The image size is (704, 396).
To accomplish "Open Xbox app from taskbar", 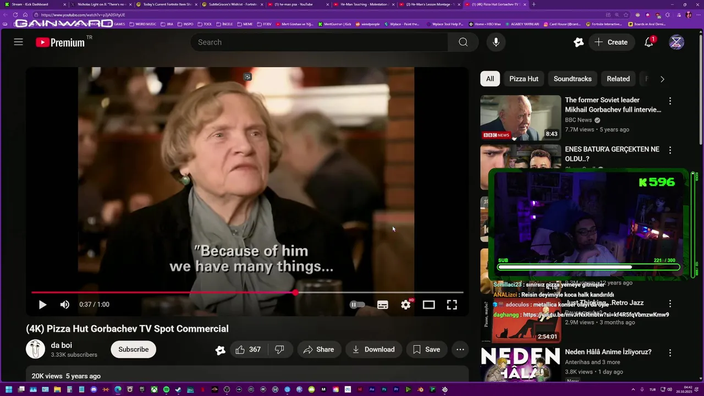I will coord(154,389).
